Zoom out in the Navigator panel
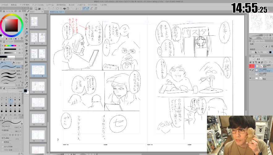The height and width of the screenshot is (155, 273). 264,35
